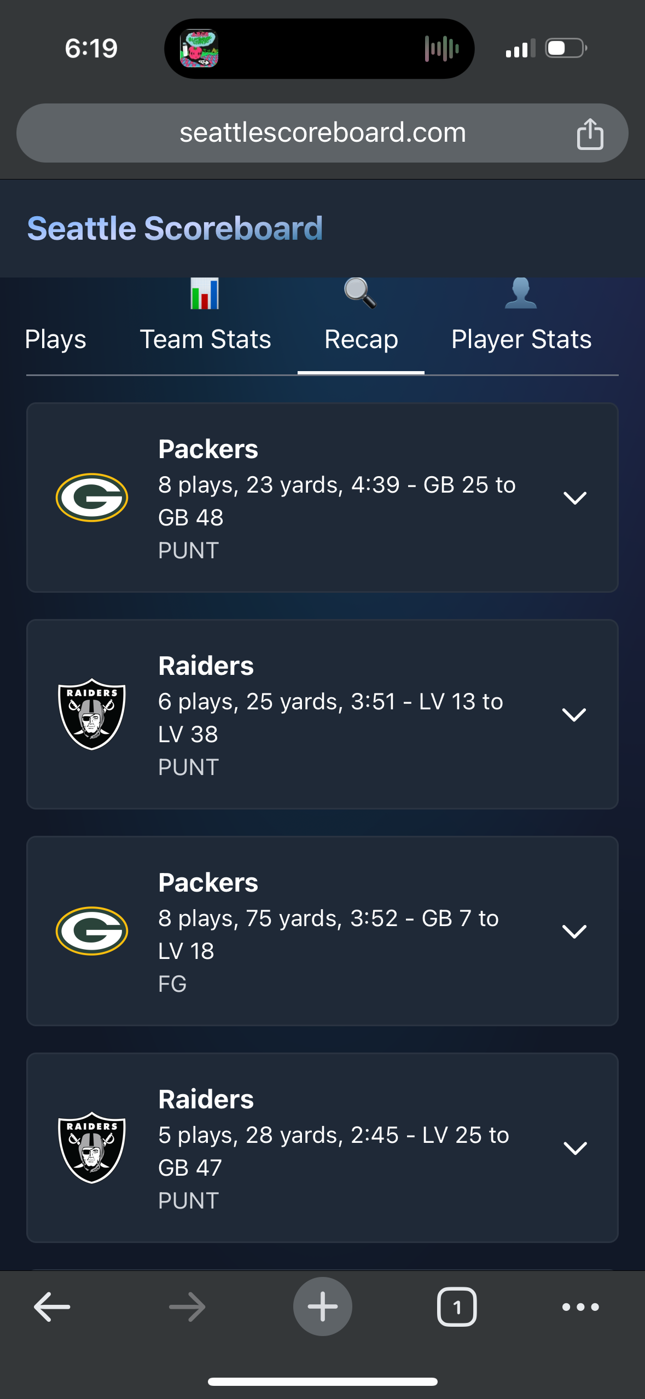Image resolution: width=645 pixels, height=1399 pixels.
Task: Expand the Raiders 25 yards punt drive
Action: click(322, 714)
